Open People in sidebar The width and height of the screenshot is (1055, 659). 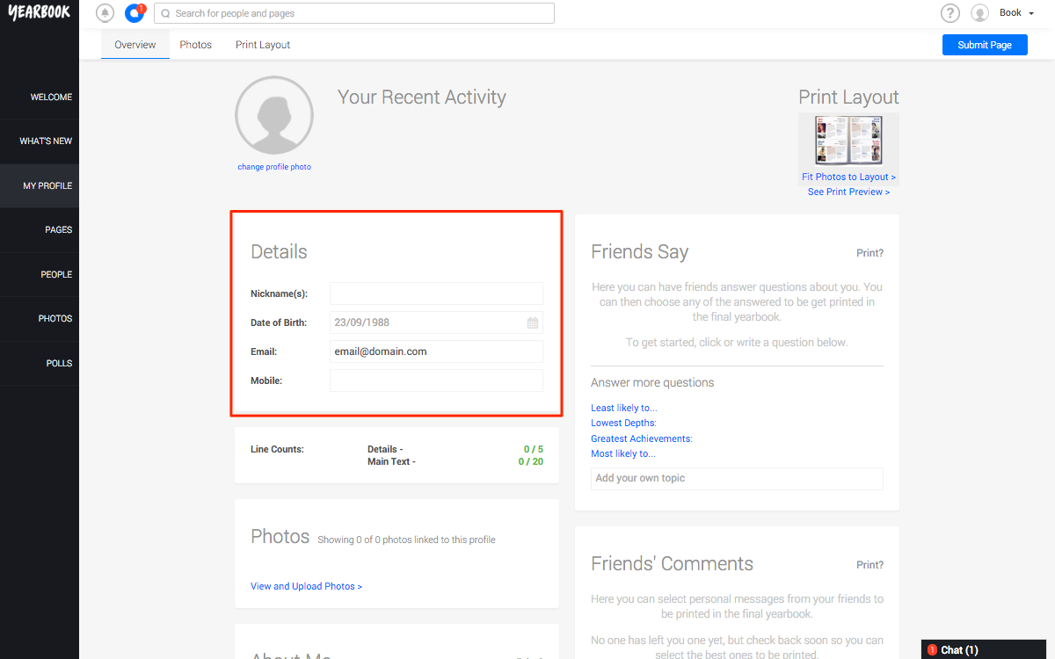pyautogui.click(x=40, y=274)
